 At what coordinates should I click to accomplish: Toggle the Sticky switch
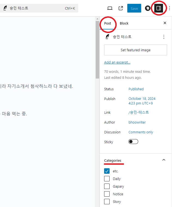[133, 142]
